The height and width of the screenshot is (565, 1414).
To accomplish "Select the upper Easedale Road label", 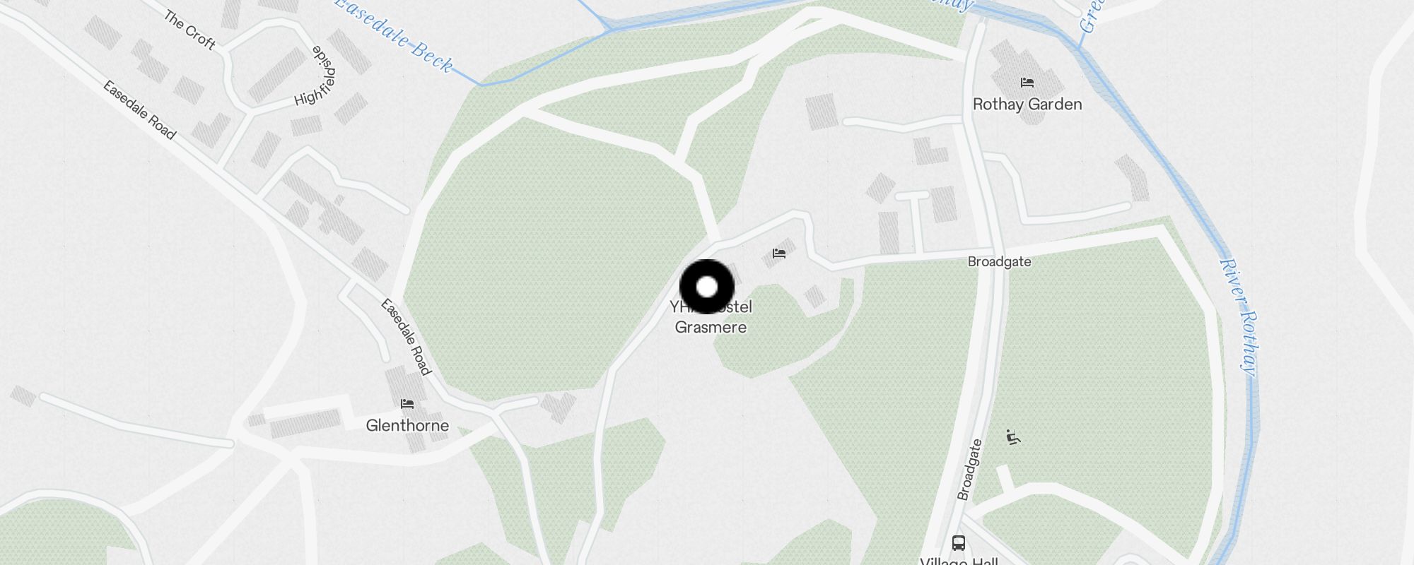I will [x=139, y=110].
